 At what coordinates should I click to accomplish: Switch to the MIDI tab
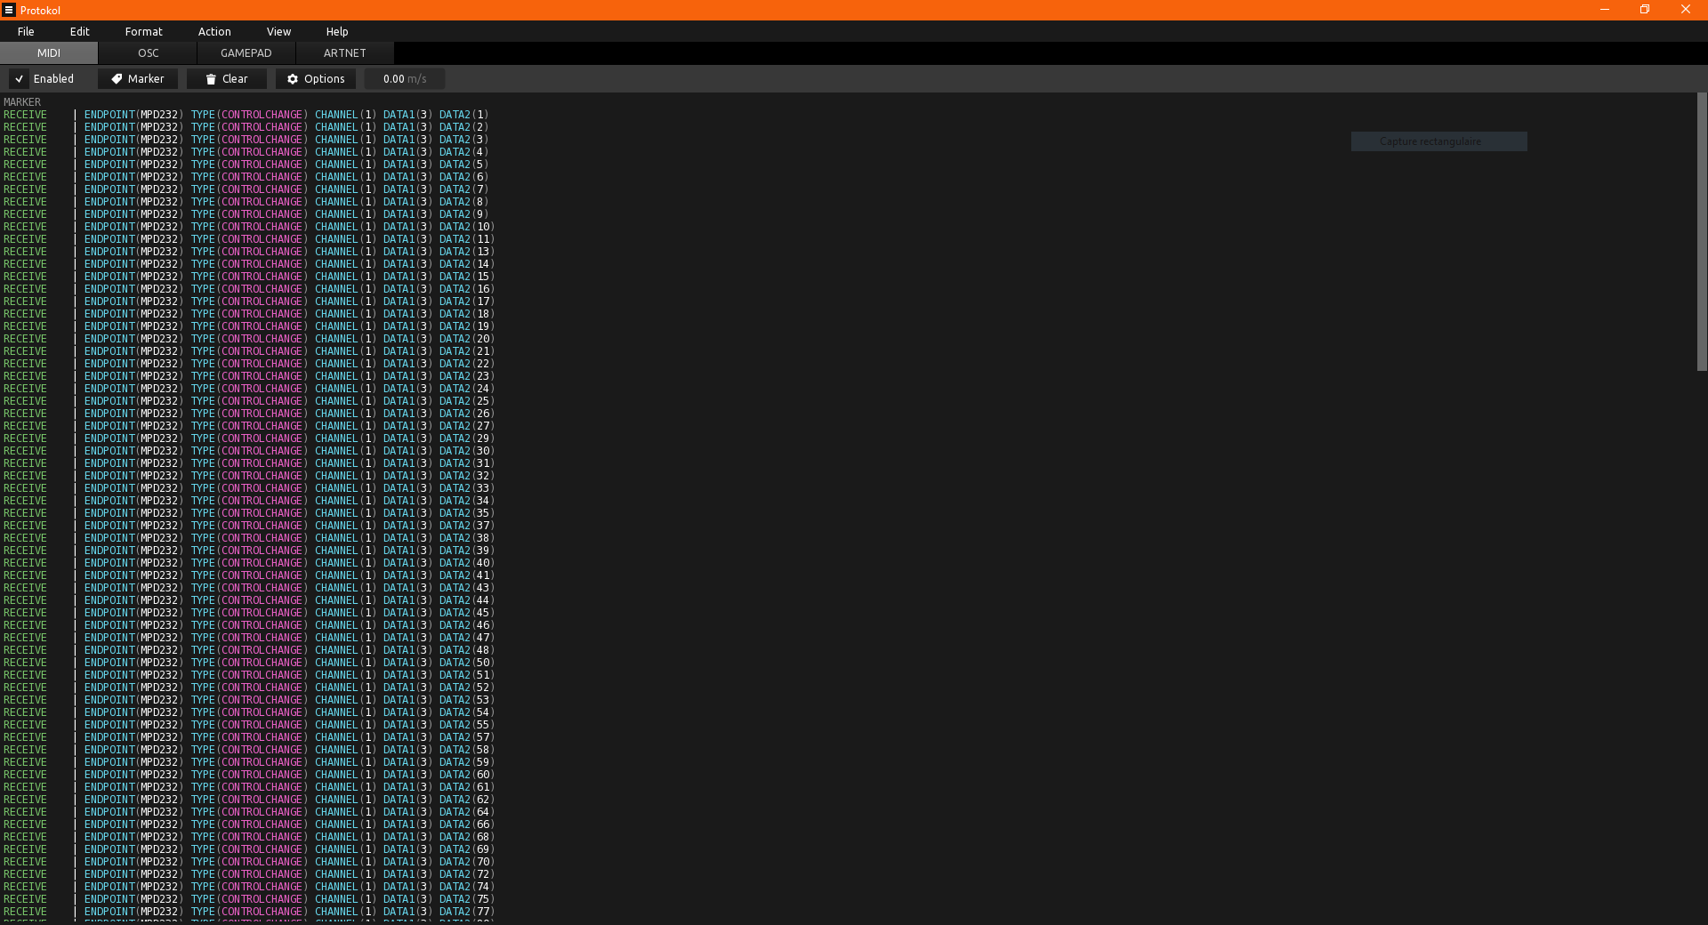pyautogui.click(x=49, y=53)
